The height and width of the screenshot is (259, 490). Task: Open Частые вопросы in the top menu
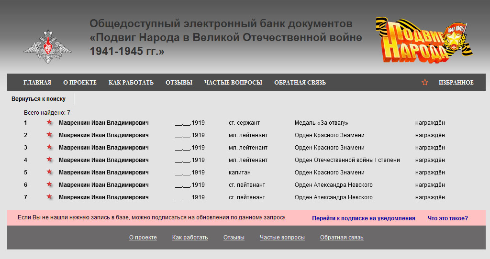[233, 83]
